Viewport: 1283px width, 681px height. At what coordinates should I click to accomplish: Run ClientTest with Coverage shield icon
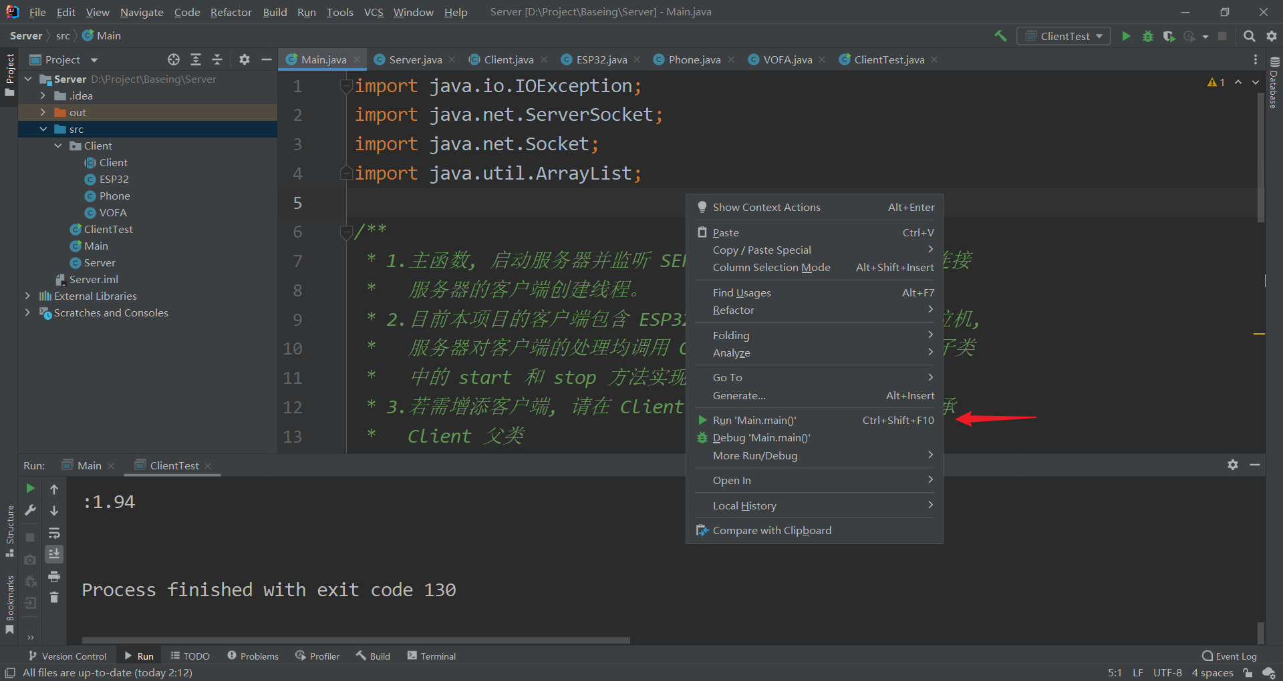pyautogui.click(x=1169, y=36)
